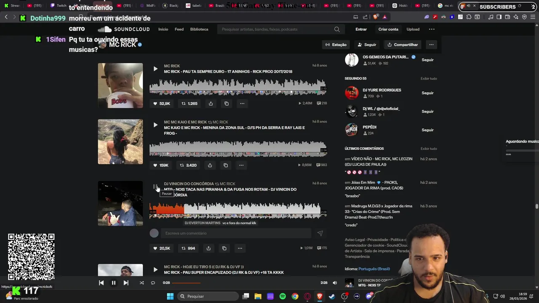539x303 pixels.
Task: Follow DJ YURE RODRIGUES
Action: point(427,93)
